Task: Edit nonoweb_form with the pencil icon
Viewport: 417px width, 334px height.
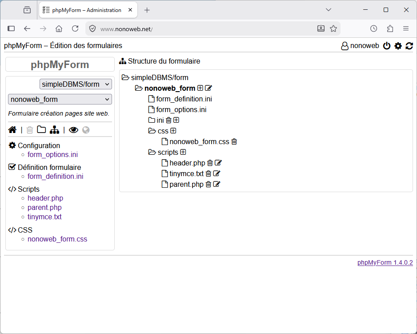Action: [x=208, y=88]
